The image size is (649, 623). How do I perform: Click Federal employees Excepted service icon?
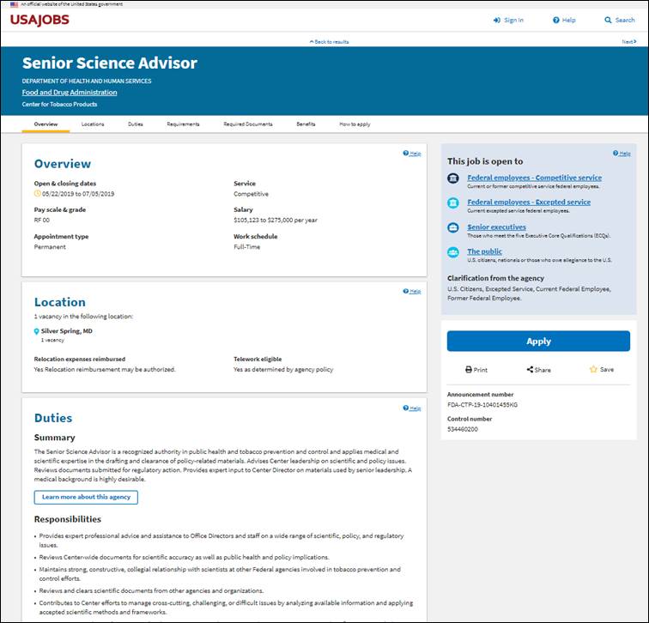click(x=452, y=203)
